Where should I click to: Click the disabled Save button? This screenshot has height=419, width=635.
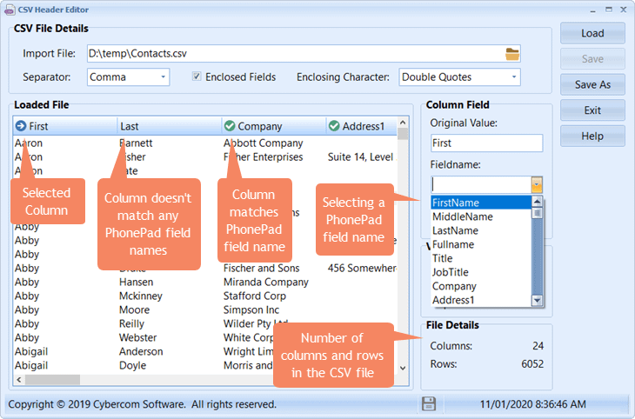tap(592, 59)
